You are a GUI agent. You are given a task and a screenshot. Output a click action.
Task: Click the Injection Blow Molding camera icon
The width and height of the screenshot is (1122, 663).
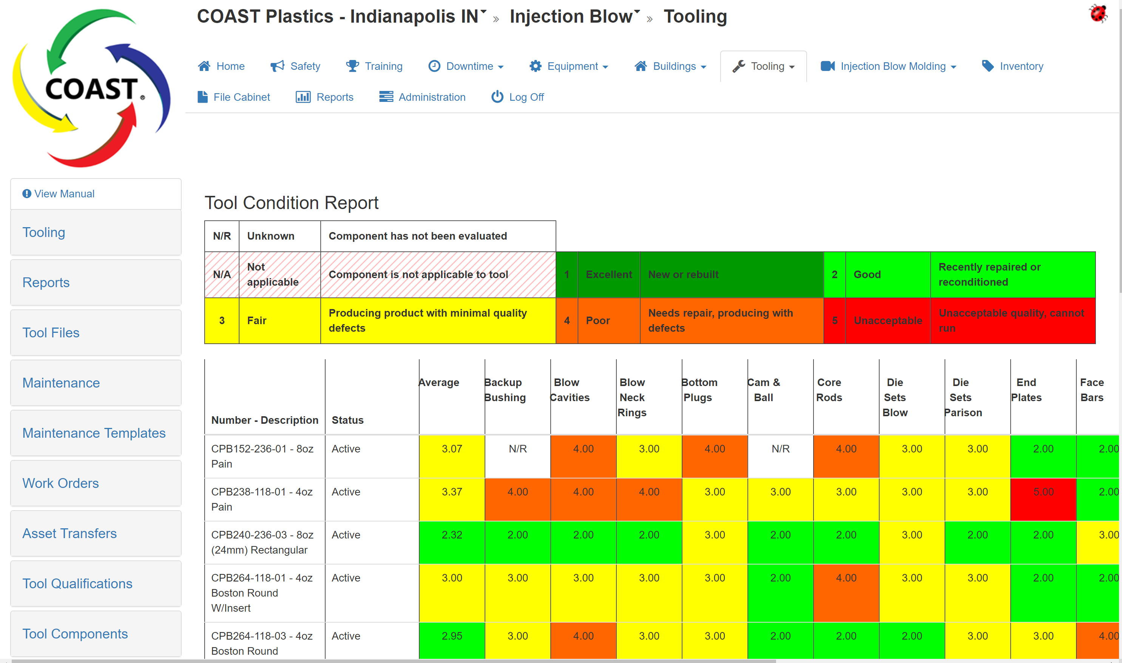[x=827, y=66]
